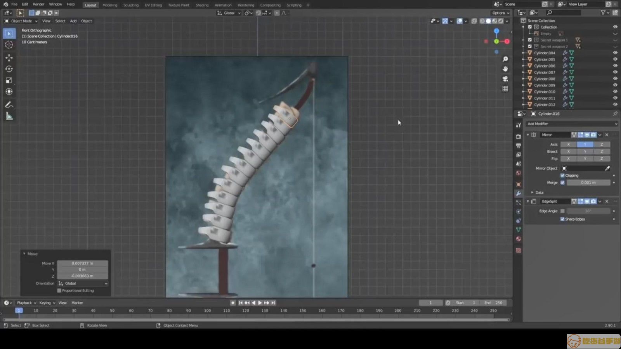Open Orientation Global dropdown in Move panel

pos(83,283)
